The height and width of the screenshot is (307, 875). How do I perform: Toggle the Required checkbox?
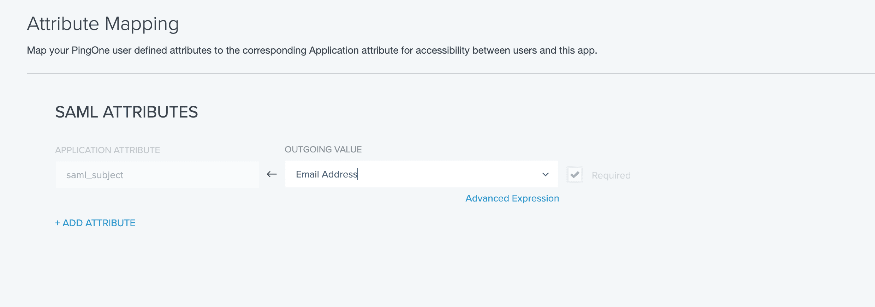point(575,175)
